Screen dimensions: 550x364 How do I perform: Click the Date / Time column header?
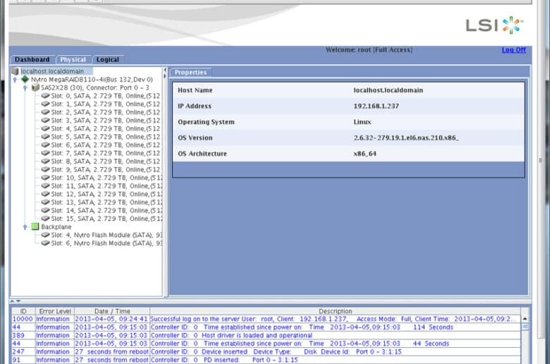112,311
